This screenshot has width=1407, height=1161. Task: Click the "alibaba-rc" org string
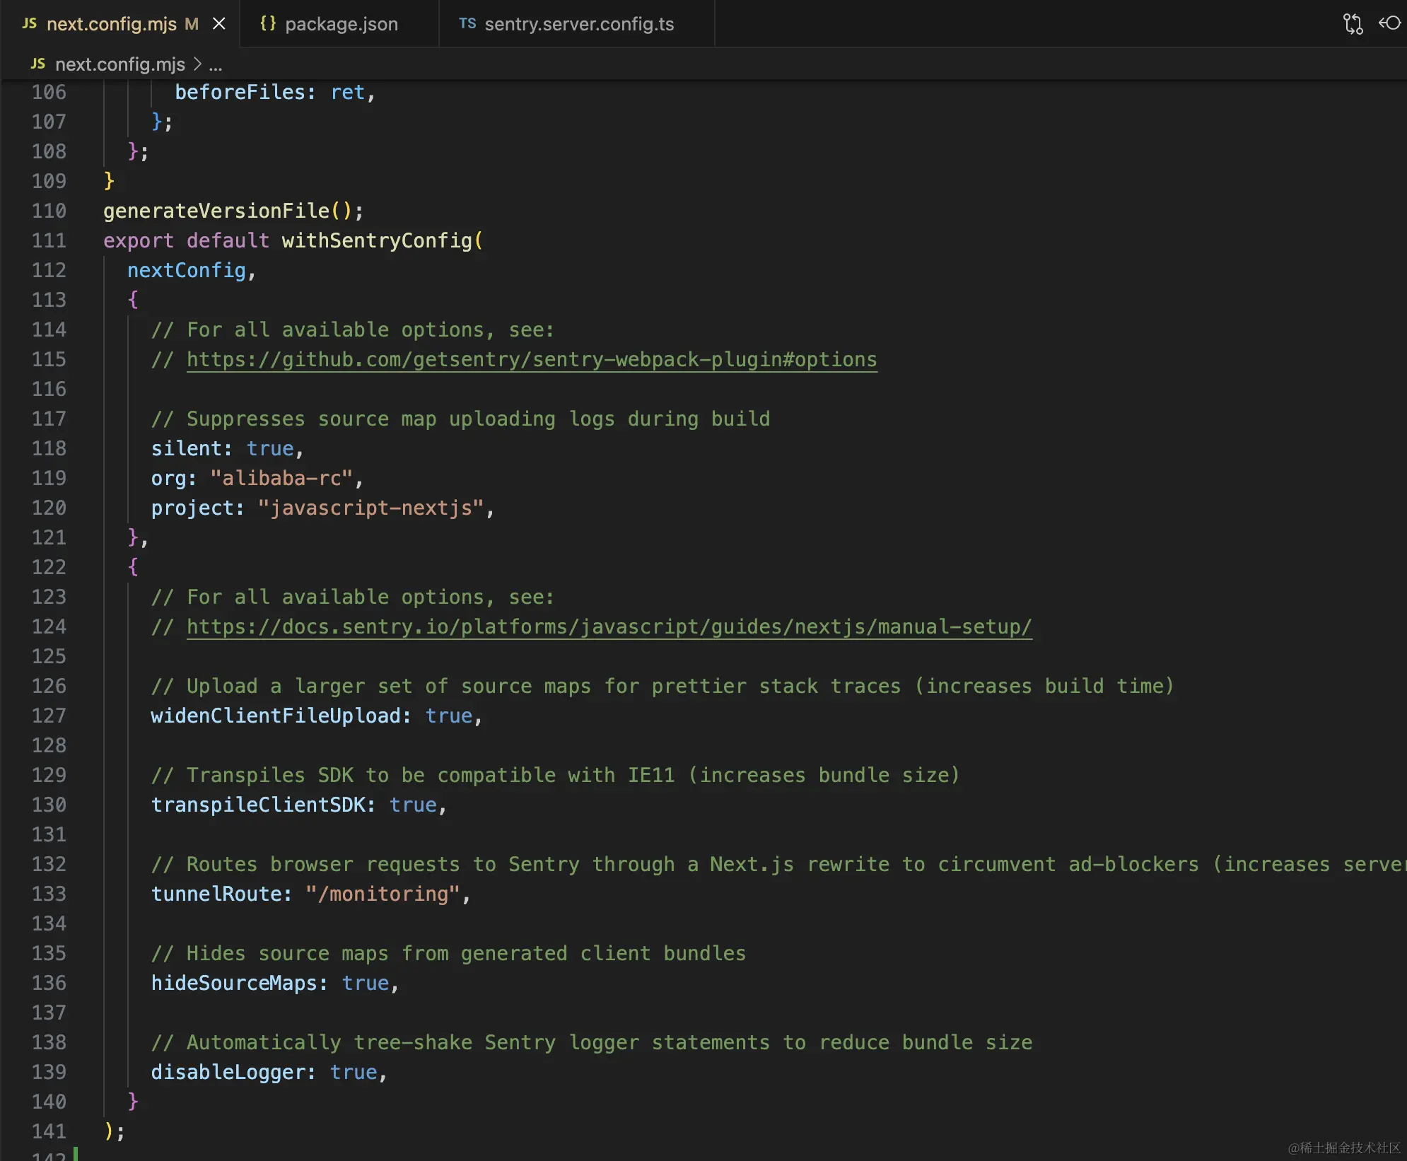click(281, 479)
